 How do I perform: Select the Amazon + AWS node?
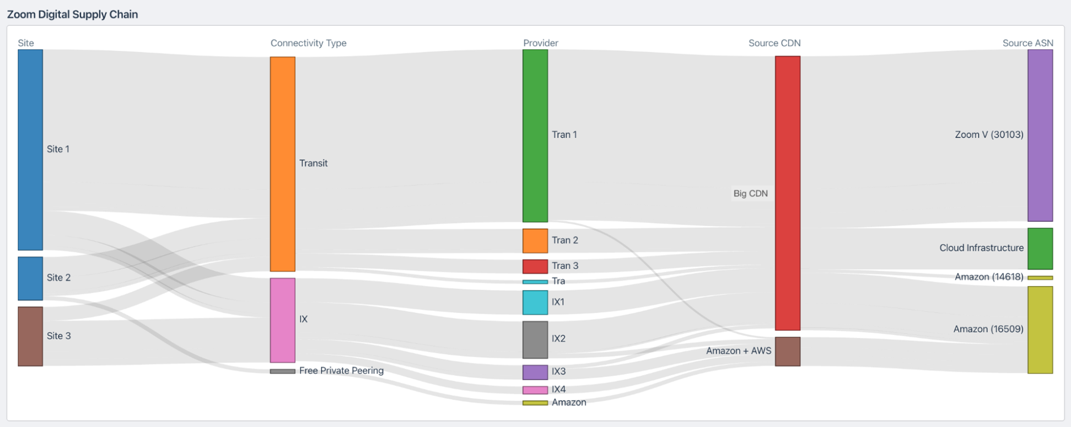pos(788,352)
